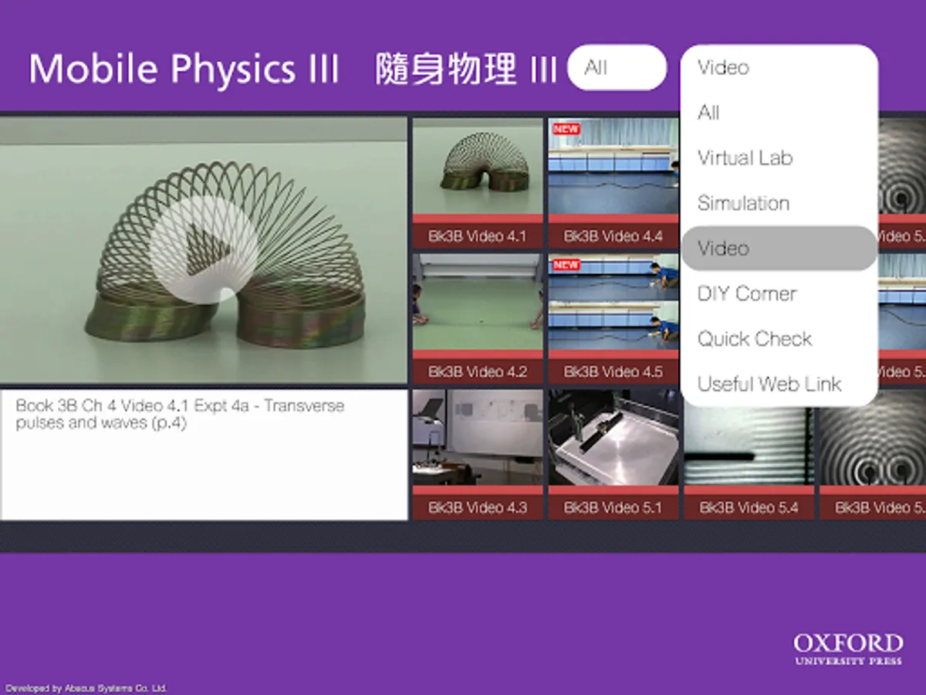Open Bk3B Video 5.4 thumbnail
This screenshot has height=695, width=926.
click(x=749, y=462)
